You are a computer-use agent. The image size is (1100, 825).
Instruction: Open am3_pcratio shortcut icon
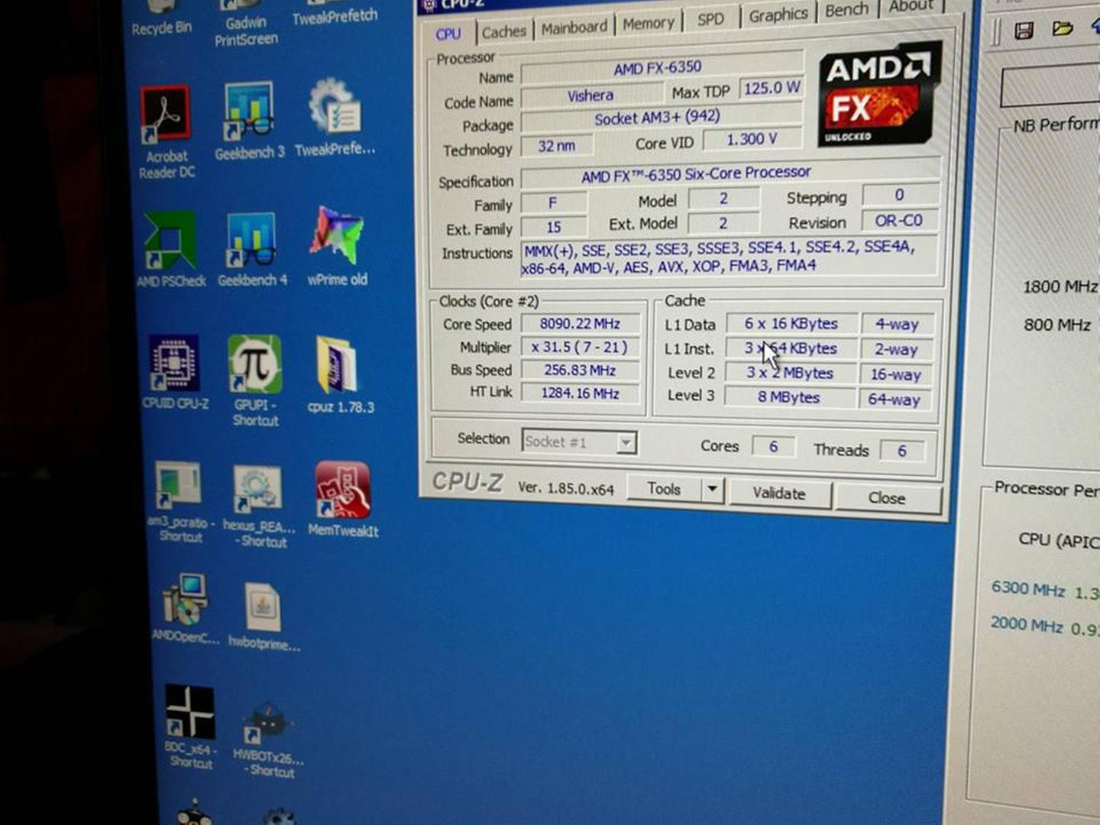tap(180, 502)
